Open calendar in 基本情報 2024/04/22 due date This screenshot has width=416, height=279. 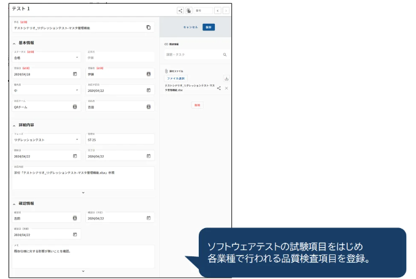click(x=148, y=90)
